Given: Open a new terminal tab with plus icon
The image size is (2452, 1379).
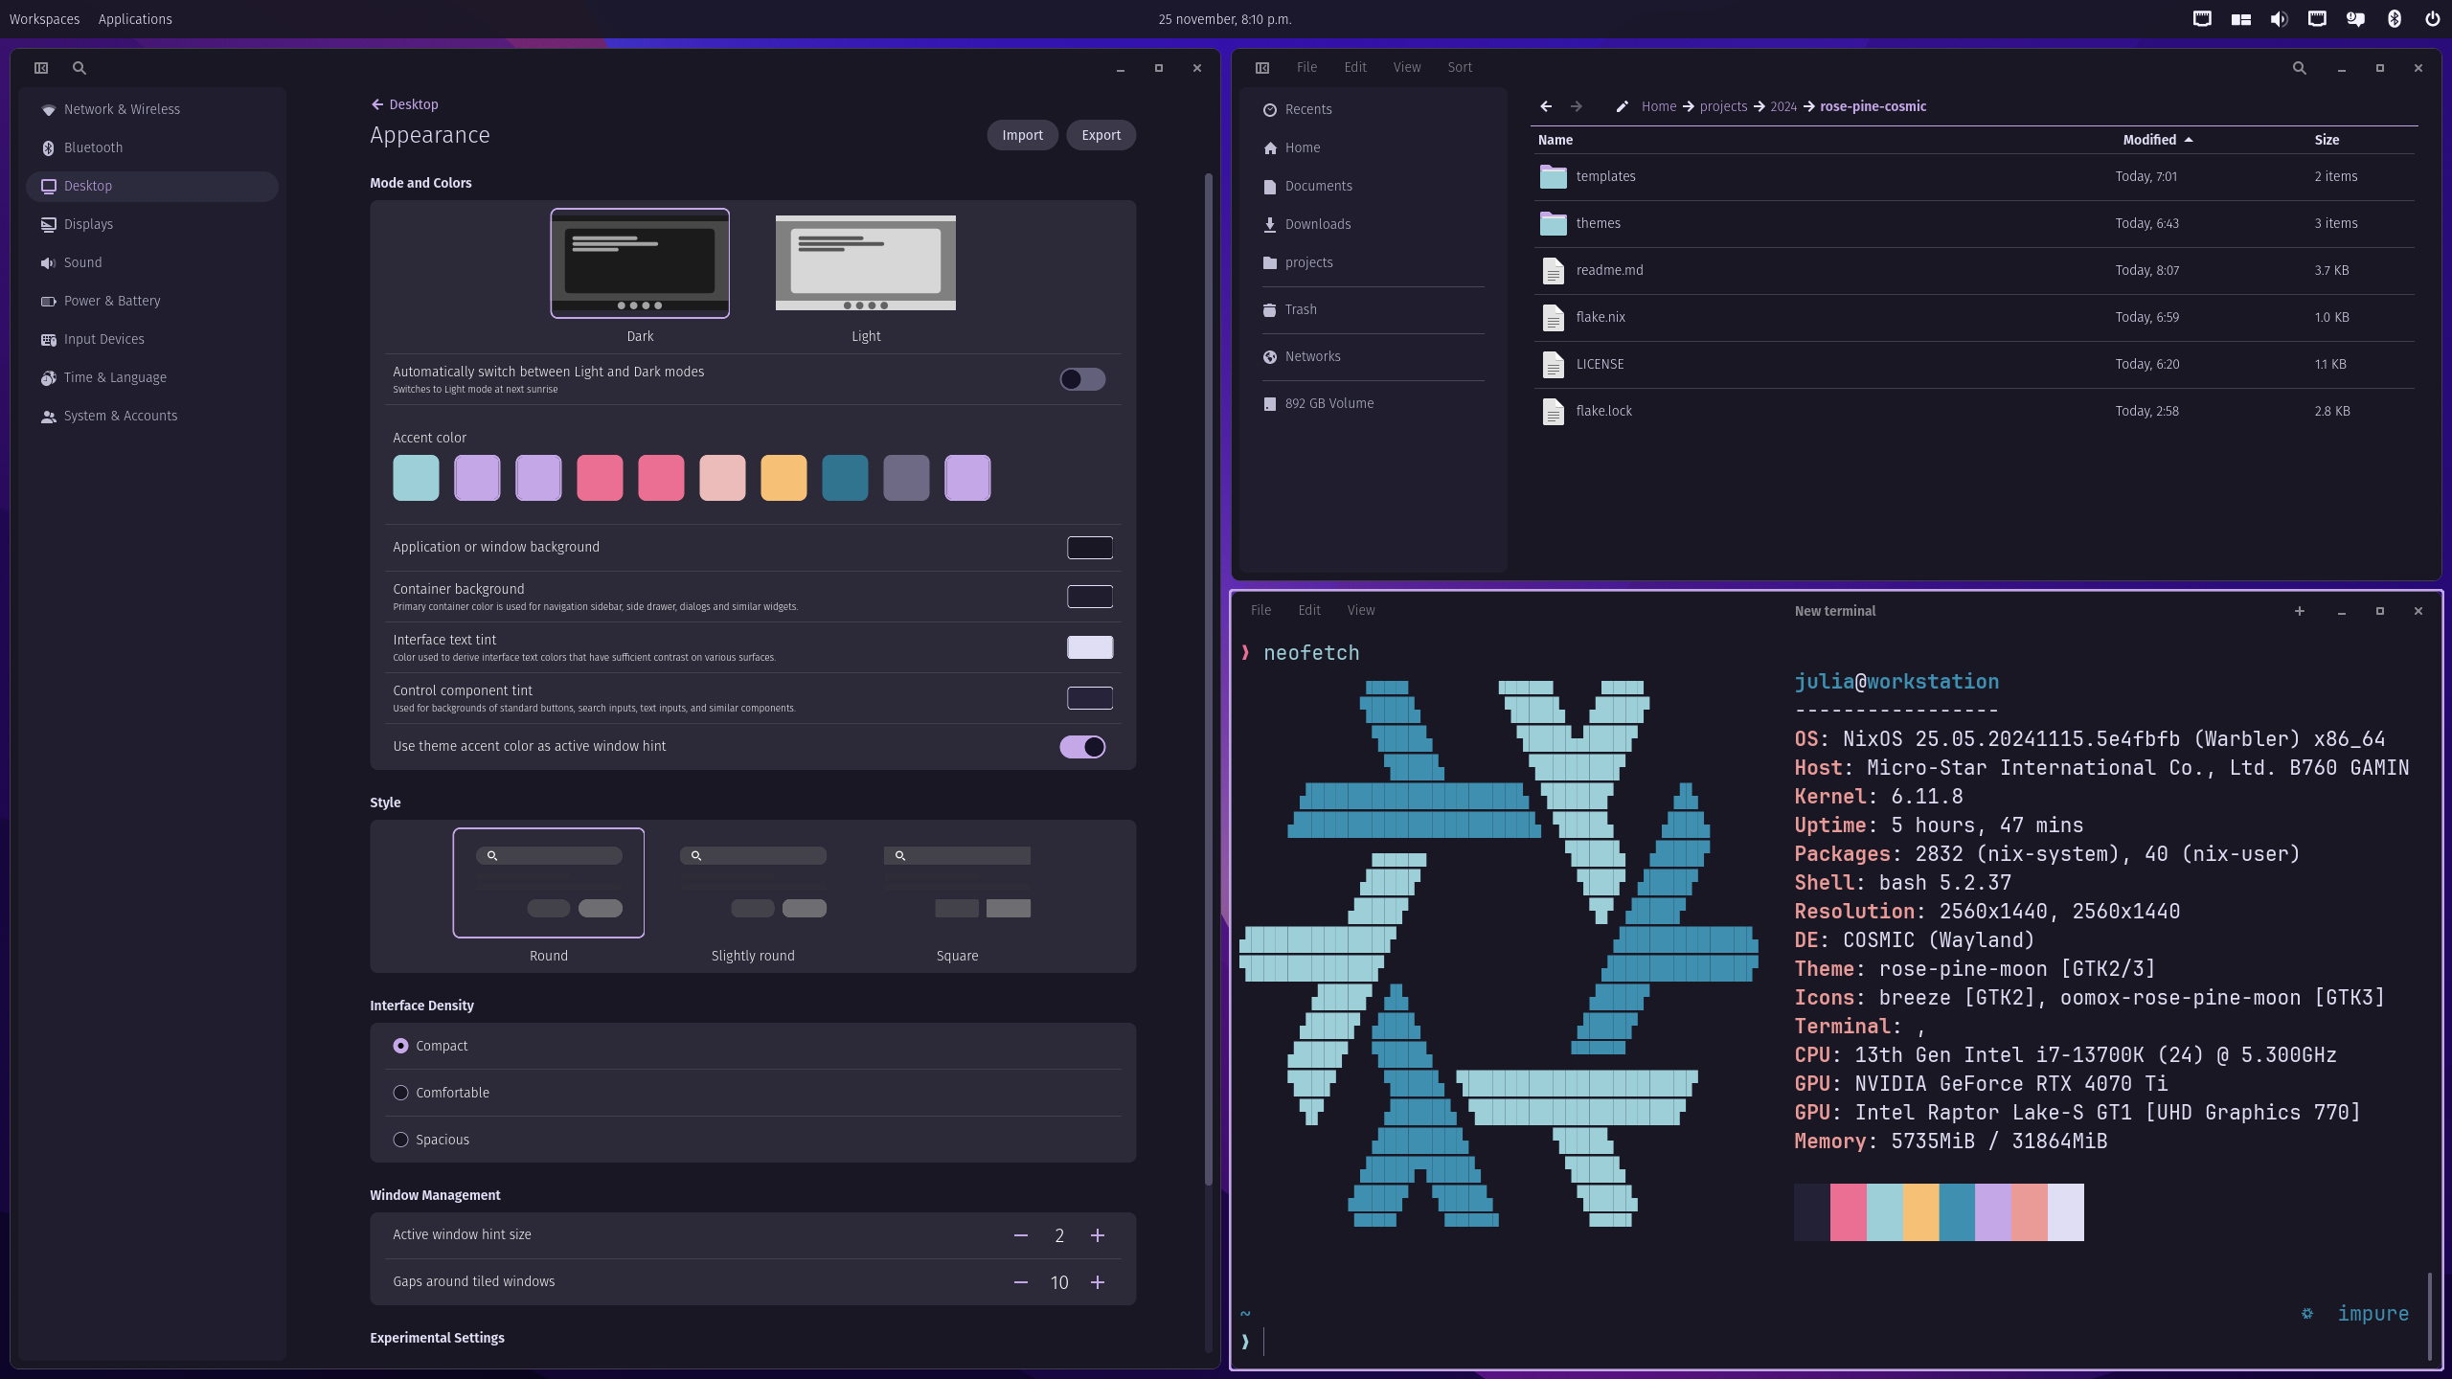Looking at the screenshot, I should pos(2299,611).
